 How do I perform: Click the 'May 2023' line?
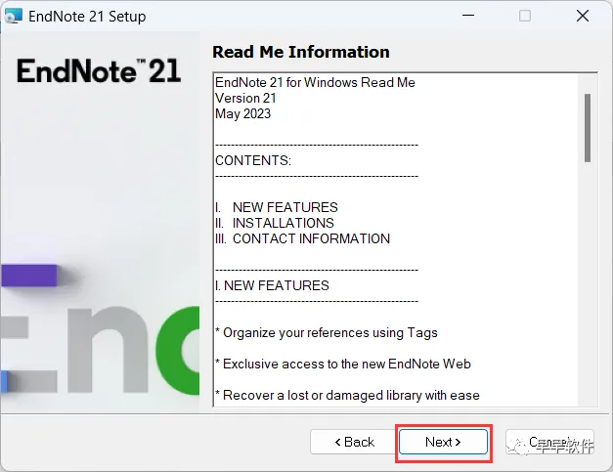pyautogui.click(x=242, y=113)
